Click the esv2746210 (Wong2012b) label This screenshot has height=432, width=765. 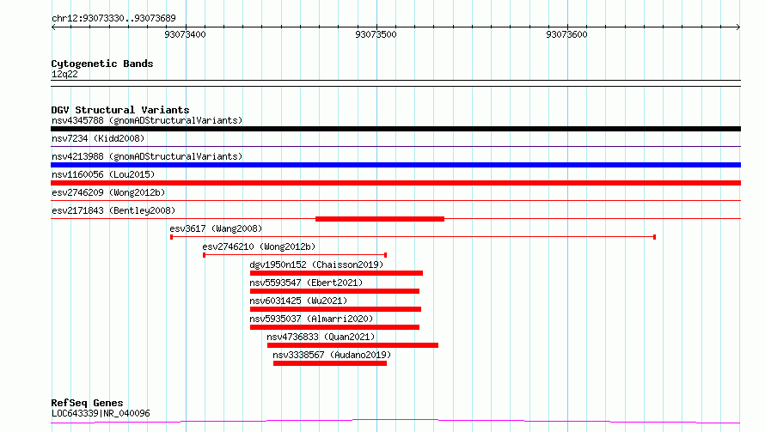[259, 246]
